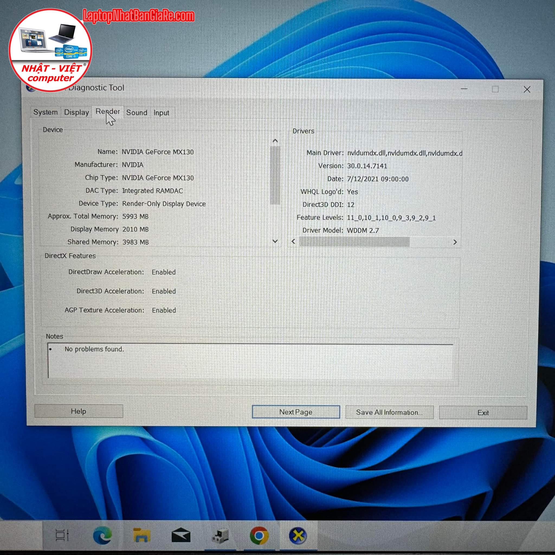Click the Drivers horizontal scrollbar thumb
The image size is (555, 555).
pos(354,242)
